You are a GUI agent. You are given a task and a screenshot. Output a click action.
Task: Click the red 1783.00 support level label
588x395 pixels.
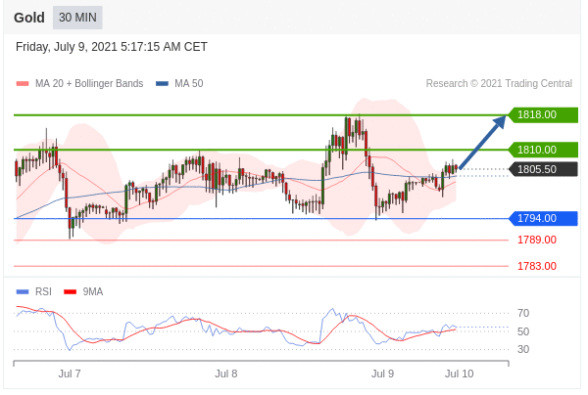pyautogui.click(x=536, y=266)
